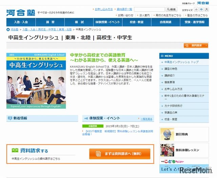Image resolution: width=217 pixels, height=178 pixels.
Task: Click the MENU header icon in sidebar
Action: pyautogui.click(x=162, y=56)
